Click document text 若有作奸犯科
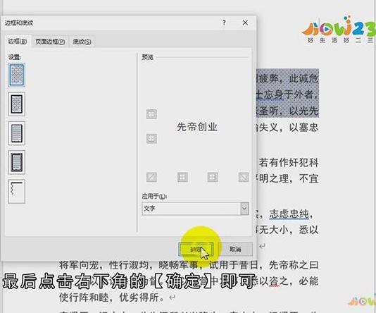376x313 pixels. pyautogui.click(x=289, y=163)
